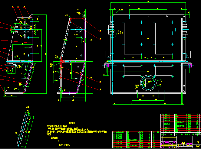Select the right hook-shaped lug on front view
The width and height of the screenshot is (201, 149).
(188, 54)
